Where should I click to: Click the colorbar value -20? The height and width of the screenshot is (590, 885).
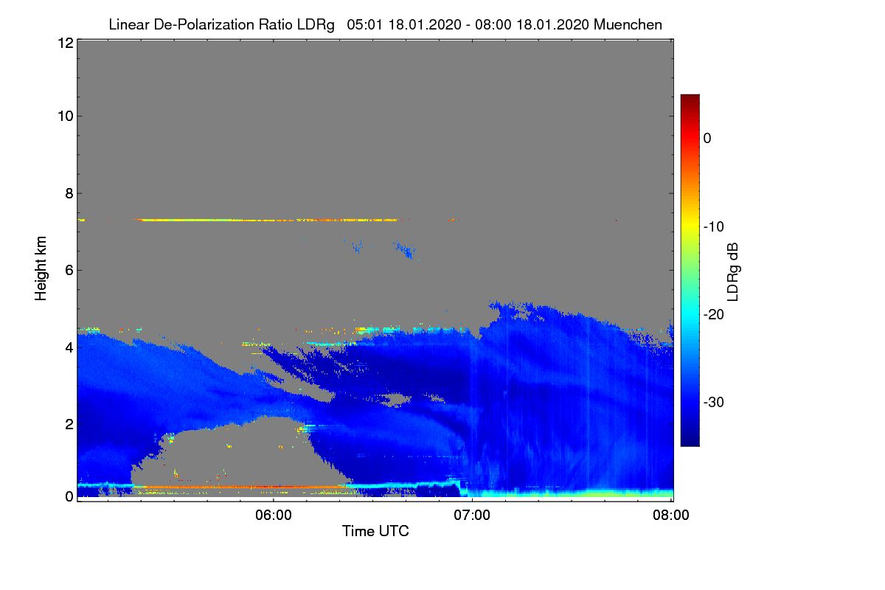712,314
